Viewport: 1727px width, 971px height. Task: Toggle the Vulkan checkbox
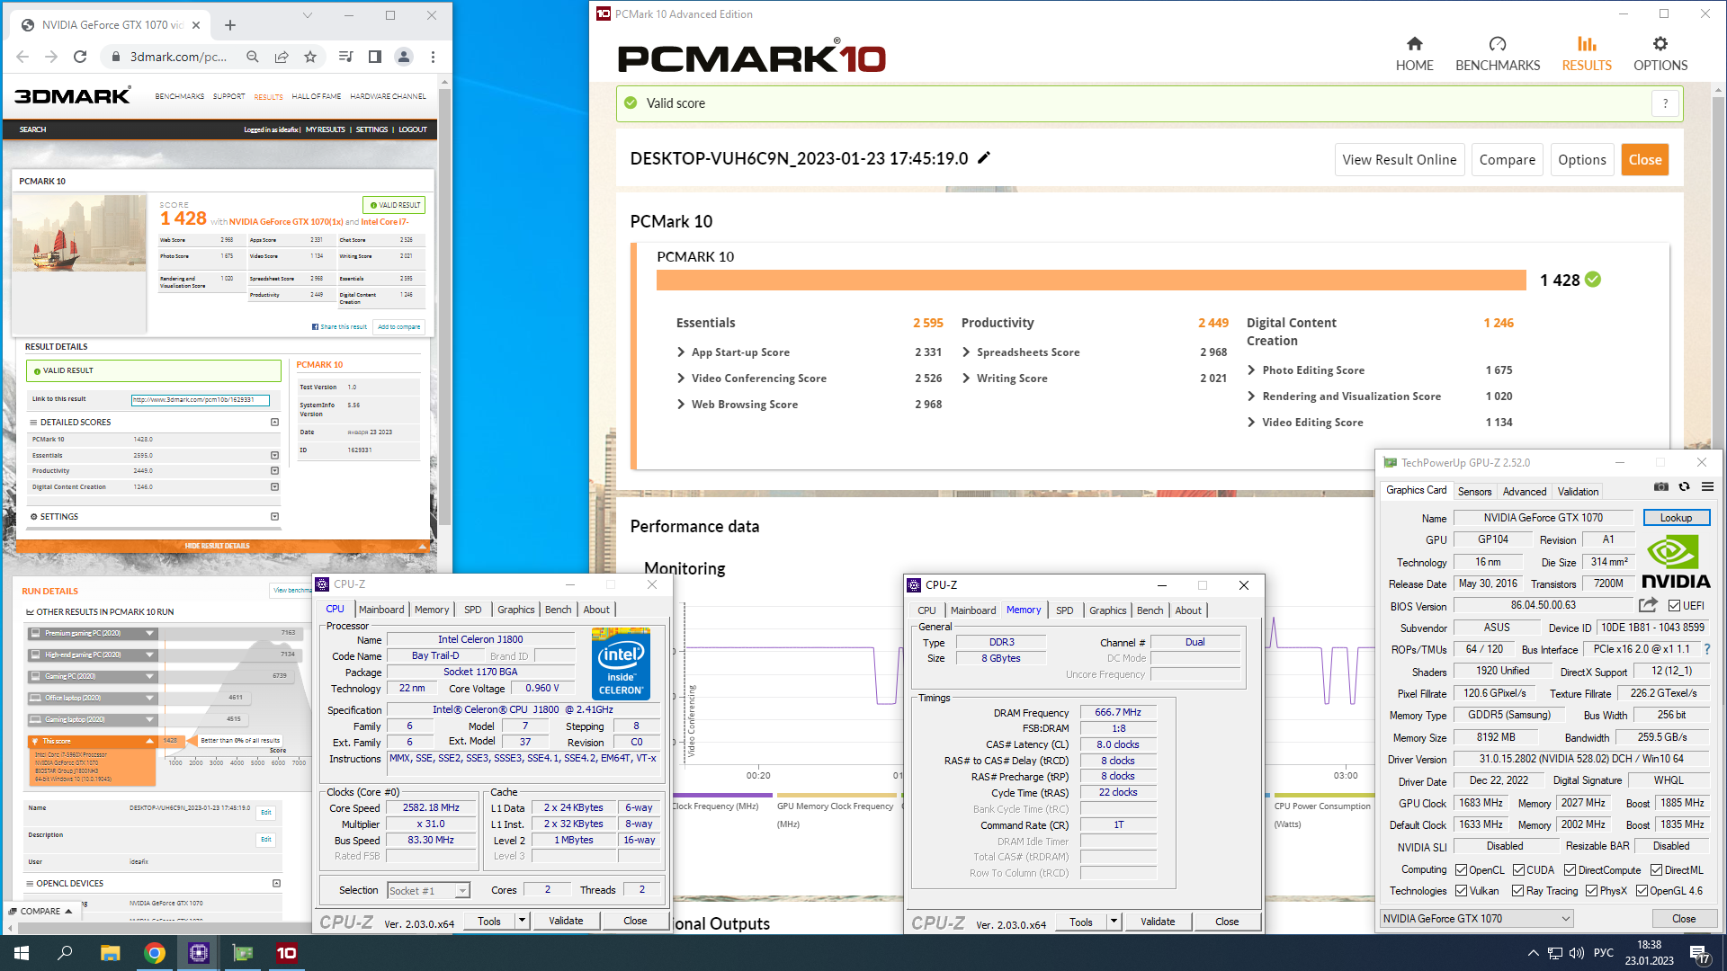coord(1462,891)
